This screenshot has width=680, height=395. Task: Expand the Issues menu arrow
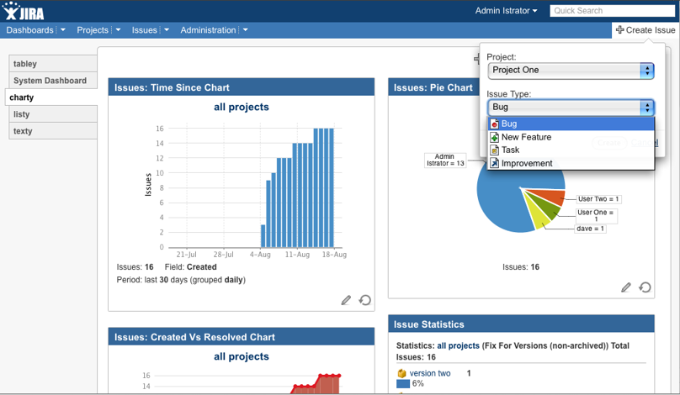(x=167, y=30)
